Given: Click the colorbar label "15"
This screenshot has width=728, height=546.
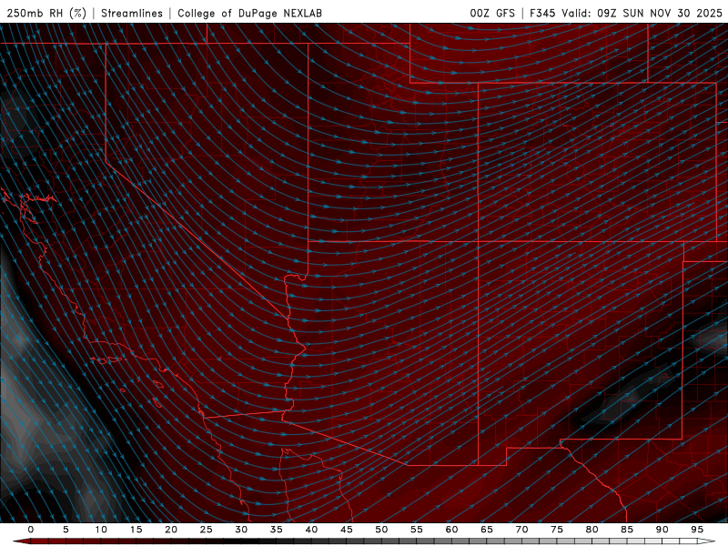Looking at the screenshot, I should tap(136, 530).
